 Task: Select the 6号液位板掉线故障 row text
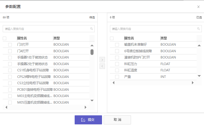pos(138,51)
